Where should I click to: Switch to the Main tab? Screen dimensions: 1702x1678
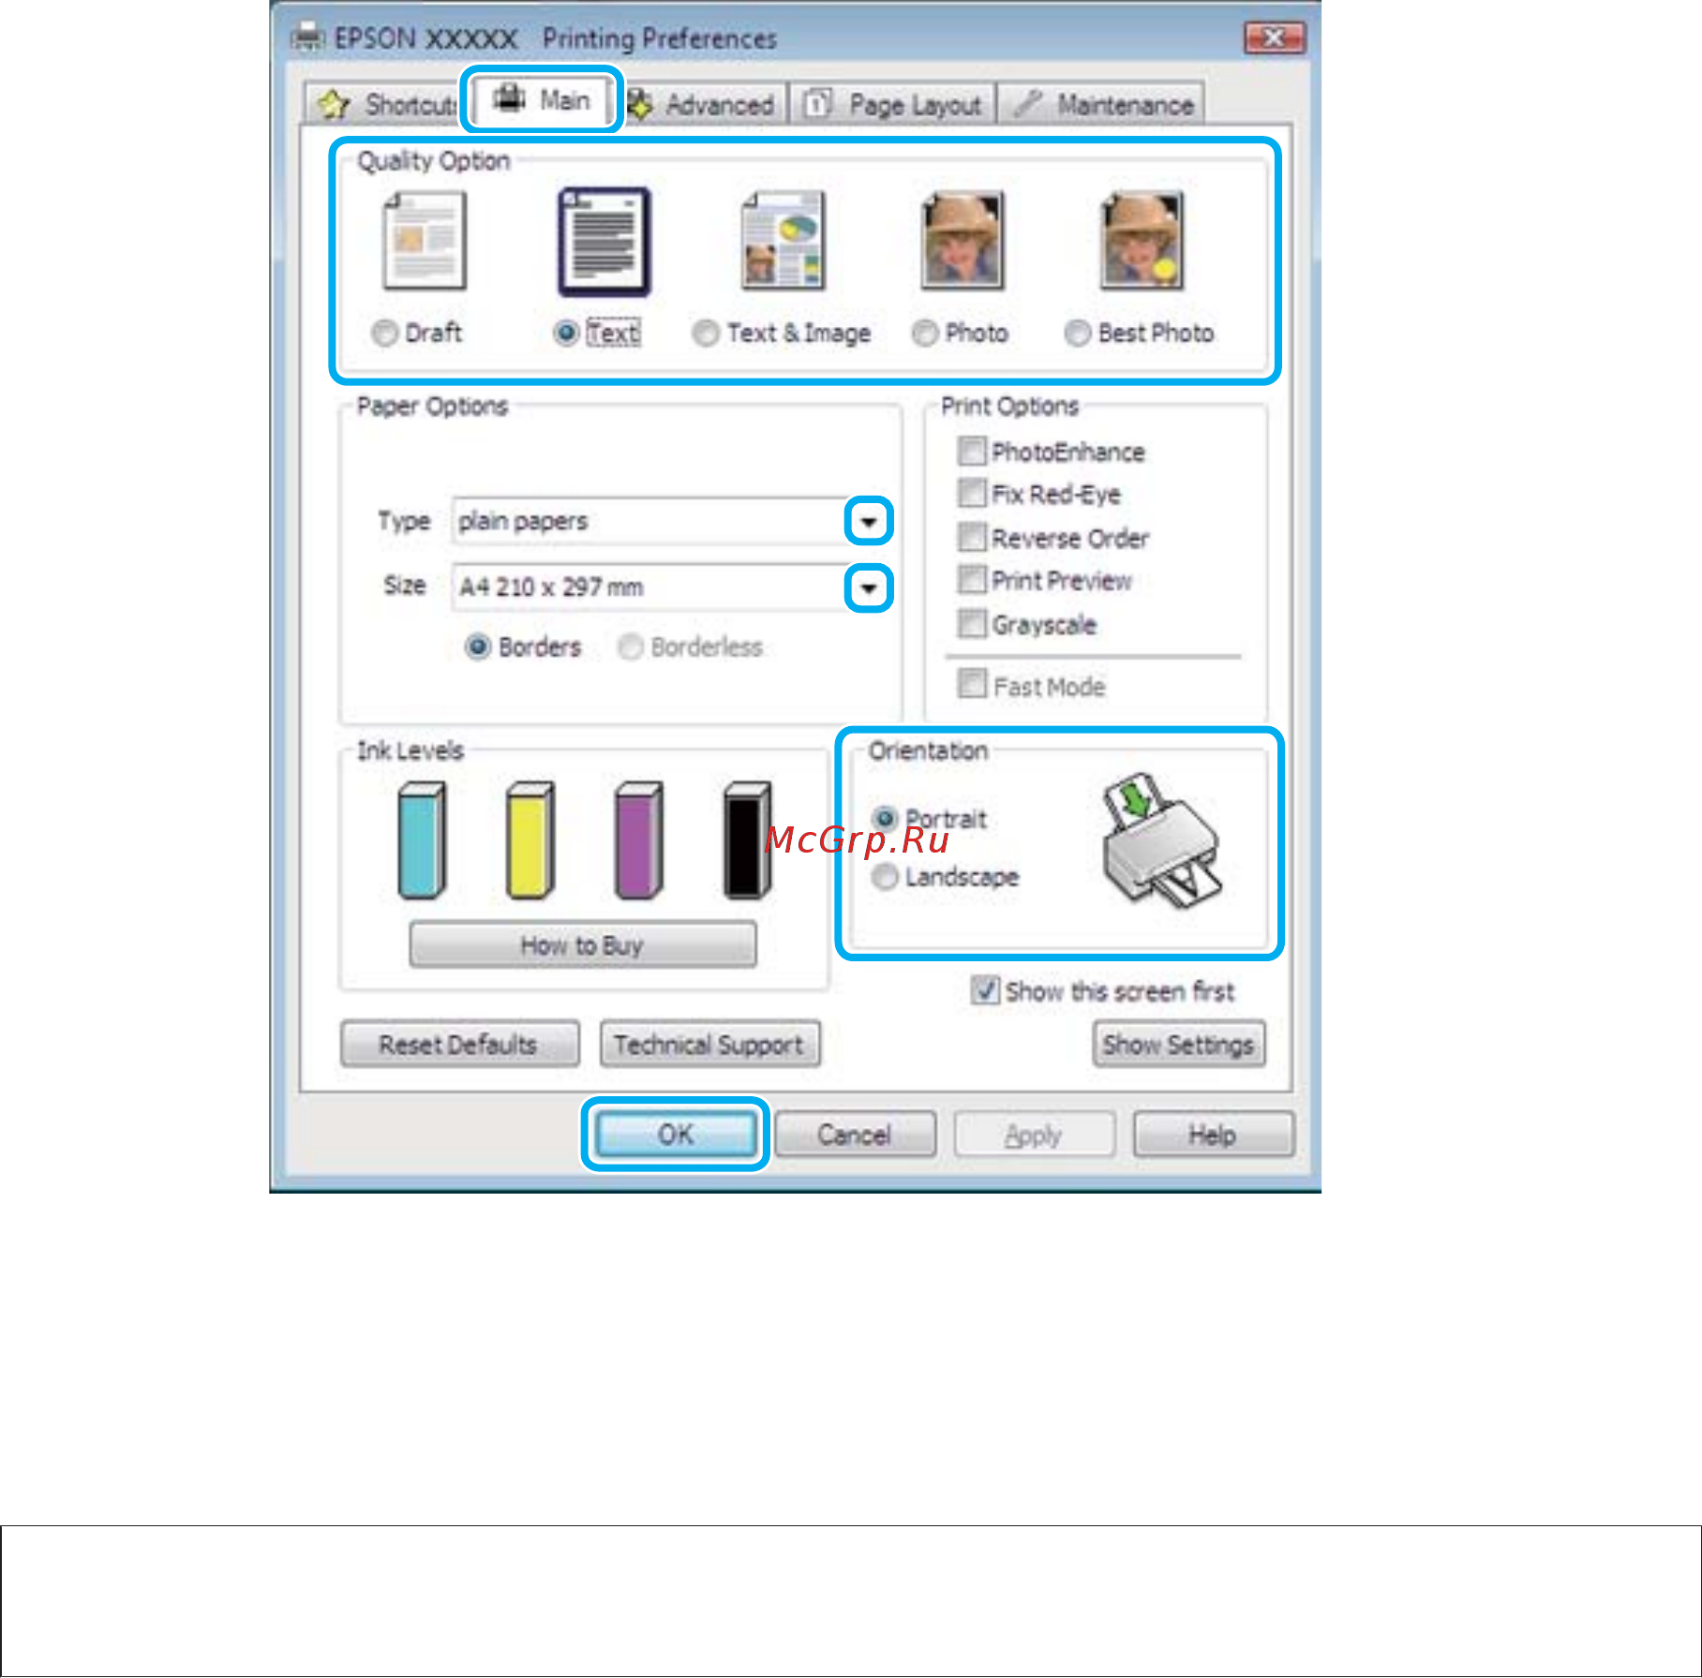click(x=544, y=99)
